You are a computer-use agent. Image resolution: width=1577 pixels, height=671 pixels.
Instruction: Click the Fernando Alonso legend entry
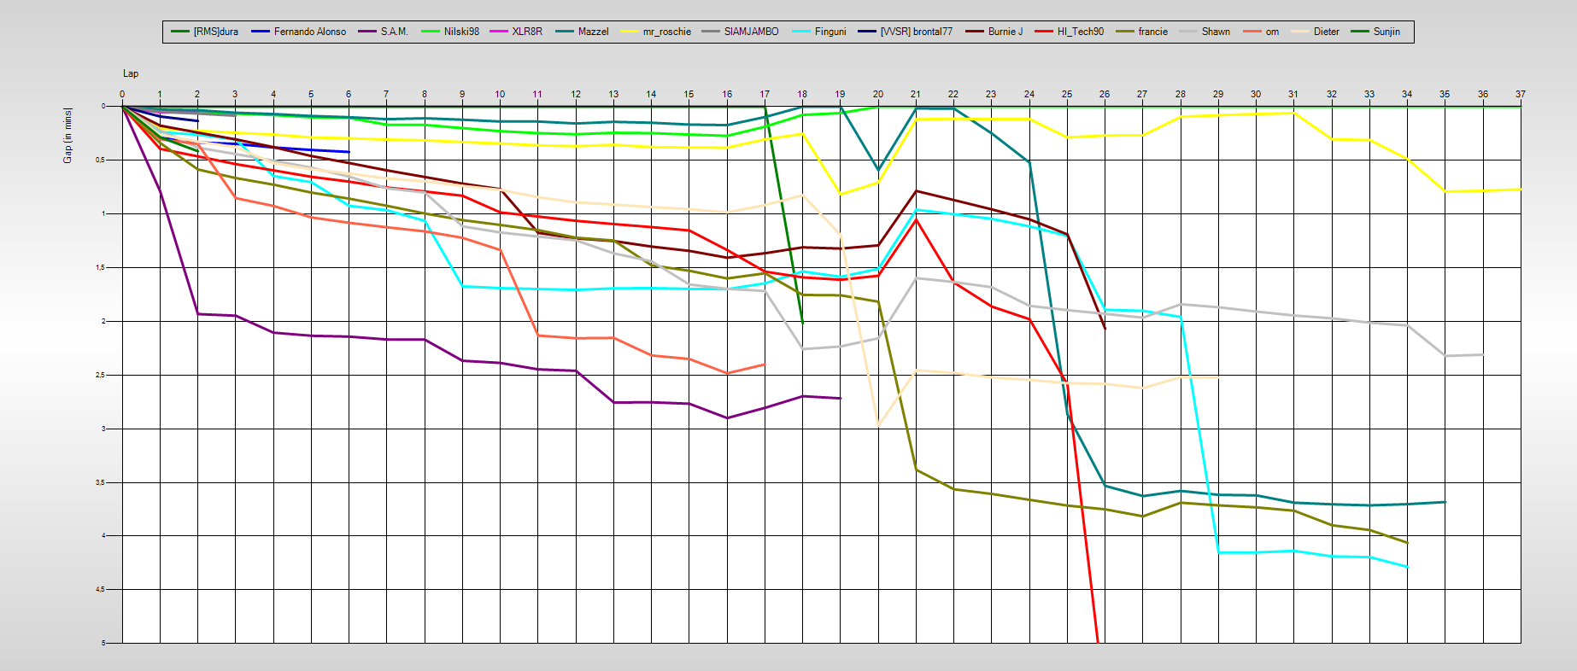(309, 32)
